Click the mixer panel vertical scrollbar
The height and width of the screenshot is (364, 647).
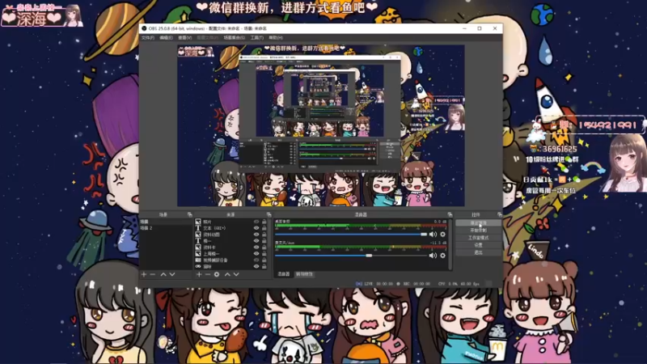450,244
